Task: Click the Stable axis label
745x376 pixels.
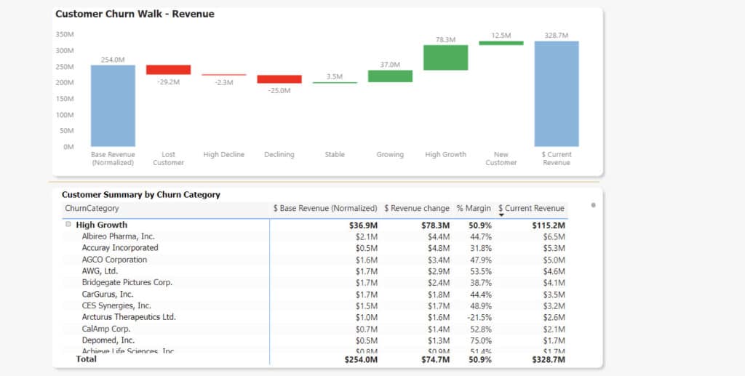Action: tap(335, 155)
